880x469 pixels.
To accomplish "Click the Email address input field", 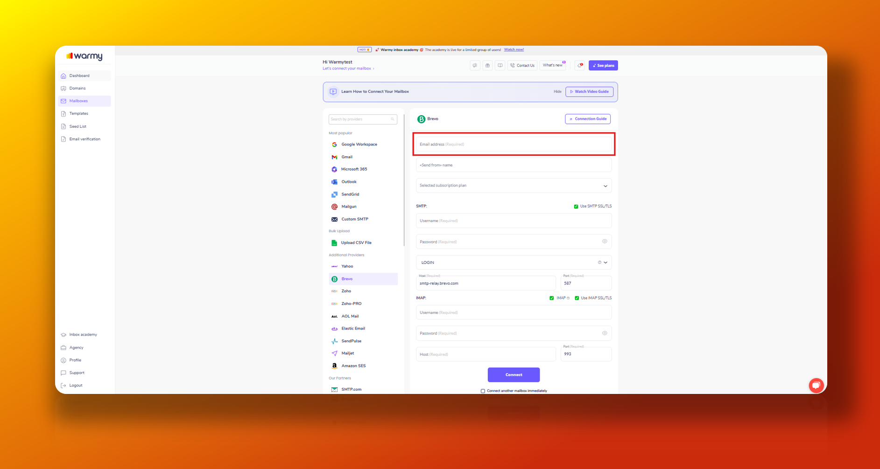I will click(x=514, y=144).
